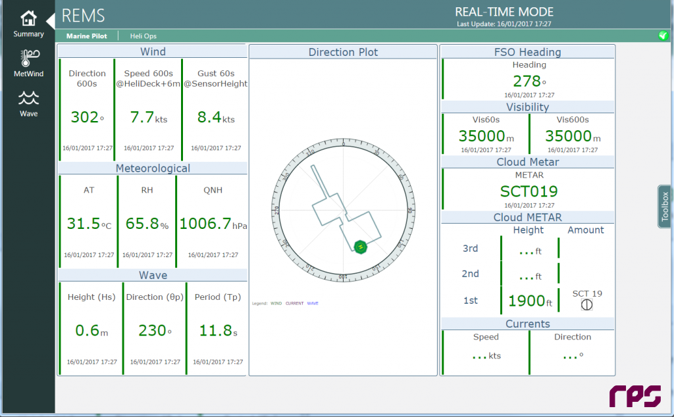Expand the Toolbox side panel

pos(665,206)
